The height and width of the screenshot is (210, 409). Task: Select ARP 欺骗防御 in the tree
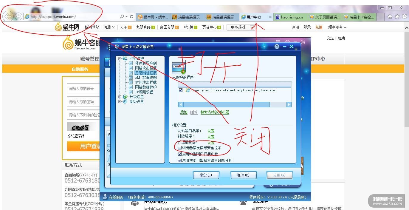(146, 78)
